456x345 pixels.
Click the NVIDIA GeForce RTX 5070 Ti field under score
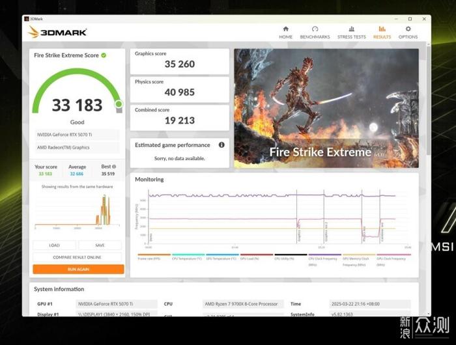pos(77,135)
